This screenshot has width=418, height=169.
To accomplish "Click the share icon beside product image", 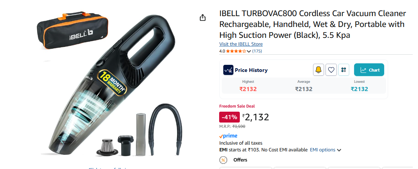I will pyautogui.click(x=203, y=18).
